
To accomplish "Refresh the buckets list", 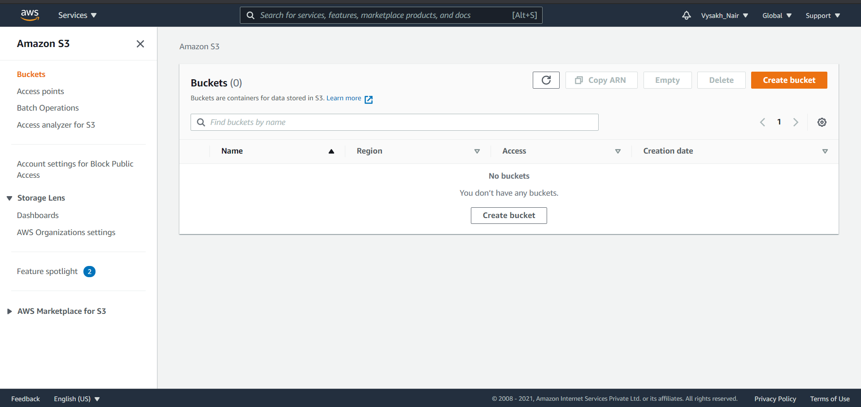I will click(x=546, y=80).
